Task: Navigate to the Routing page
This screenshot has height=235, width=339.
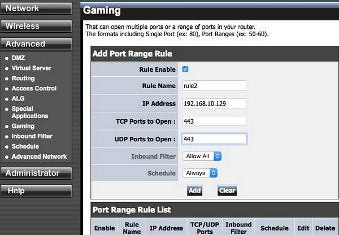Action: coord(23,78)
